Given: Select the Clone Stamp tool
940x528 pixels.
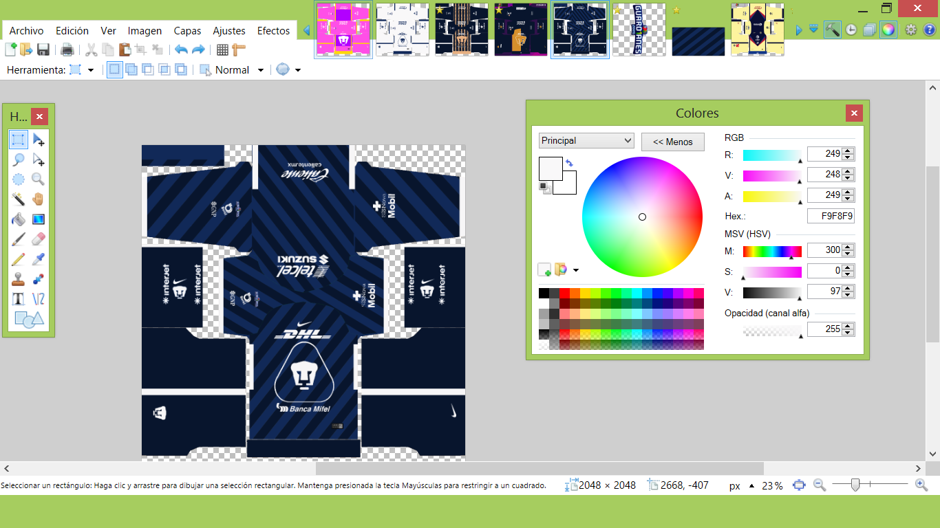Looking at the screenshot, I should 19,279.
